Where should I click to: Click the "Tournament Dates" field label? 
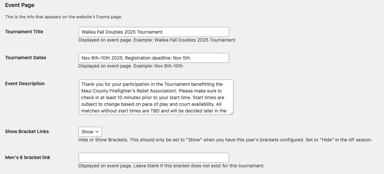26,58
